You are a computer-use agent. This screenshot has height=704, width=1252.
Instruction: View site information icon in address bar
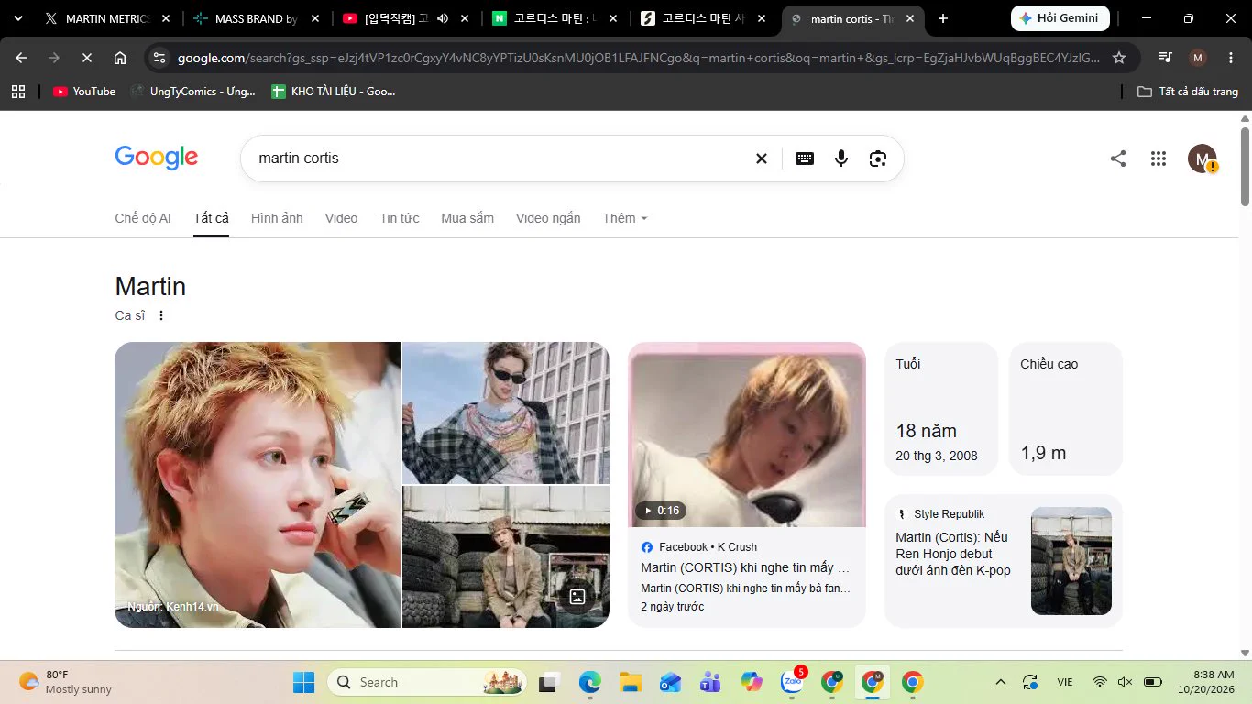point(159,58)
